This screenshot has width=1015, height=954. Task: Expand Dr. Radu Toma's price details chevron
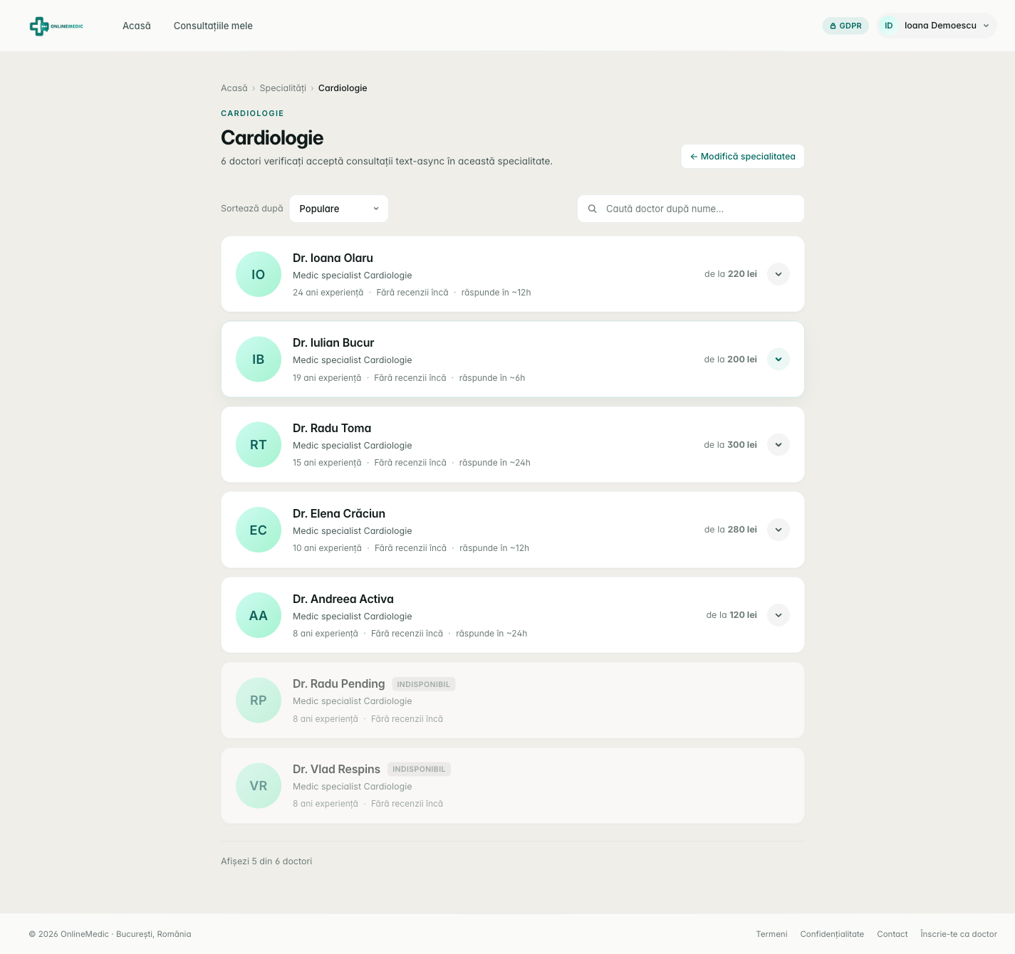779,445
